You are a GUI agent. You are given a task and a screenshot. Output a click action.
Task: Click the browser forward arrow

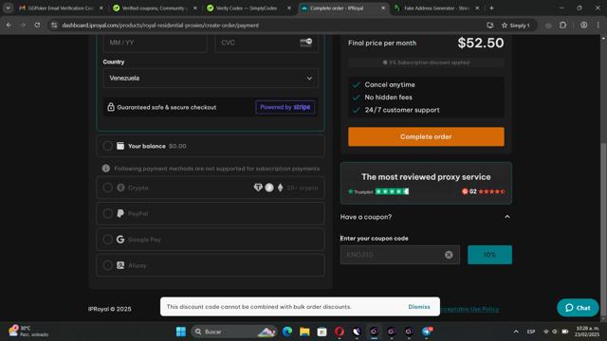(x=23, y=26)
